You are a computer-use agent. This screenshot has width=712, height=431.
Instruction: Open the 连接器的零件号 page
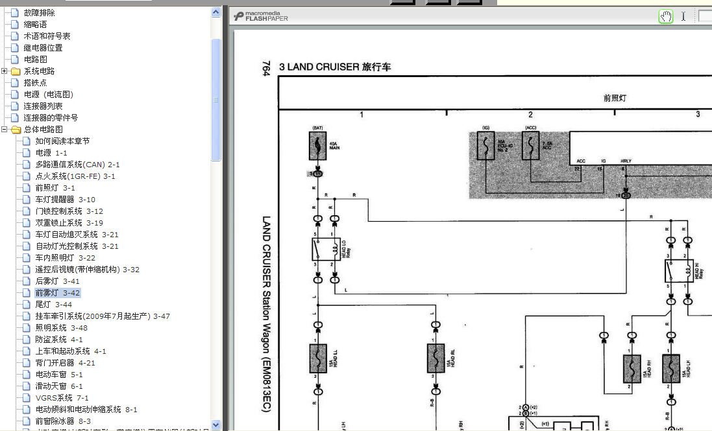[51, 118]
